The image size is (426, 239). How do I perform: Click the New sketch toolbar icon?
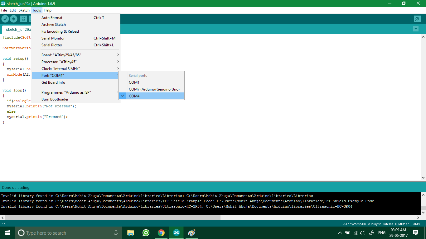tap(23, 19)
